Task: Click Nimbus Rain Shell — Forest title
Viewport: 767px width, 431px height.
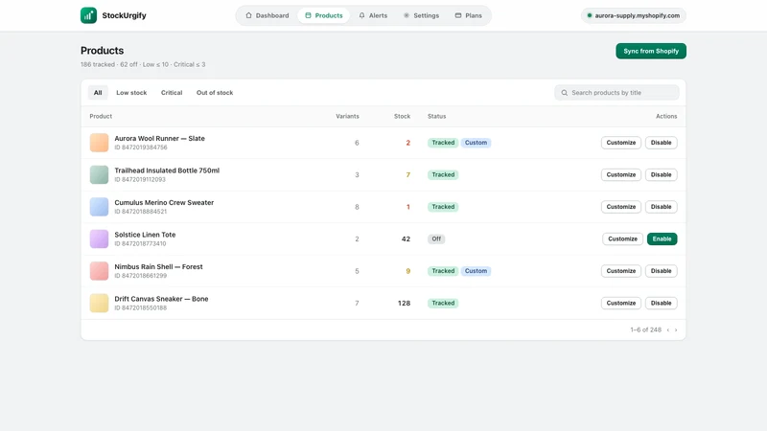Action: pos(158,267)
